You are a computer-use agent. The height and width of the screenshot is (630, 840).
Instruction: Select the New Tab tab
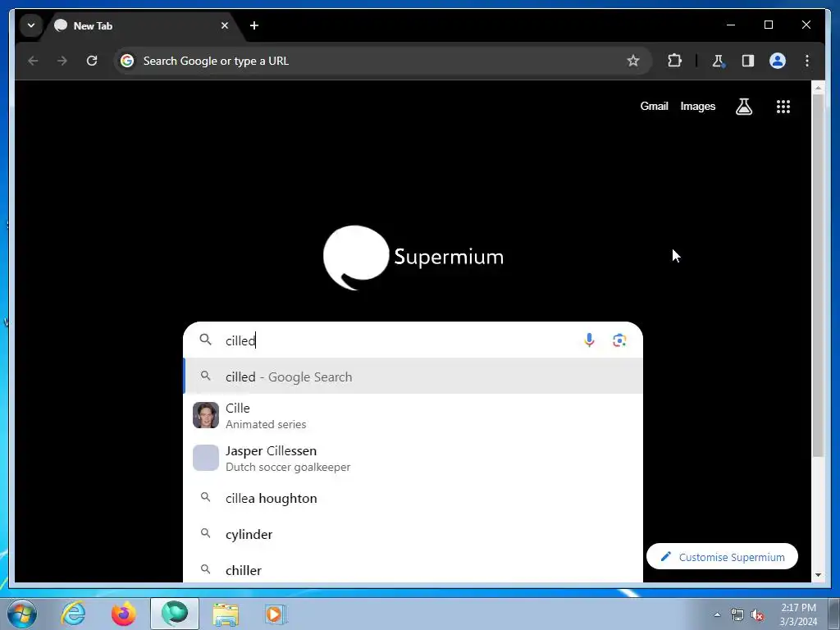point(141,25)
